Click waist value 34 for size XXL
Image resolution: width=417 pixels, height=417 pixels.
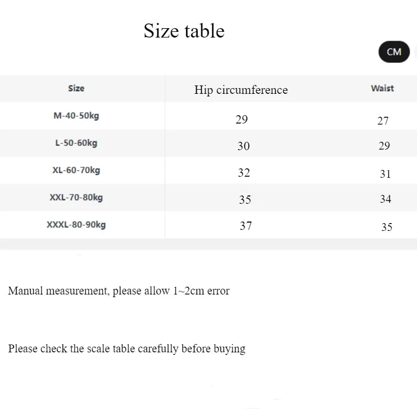[x=386, y=199]
